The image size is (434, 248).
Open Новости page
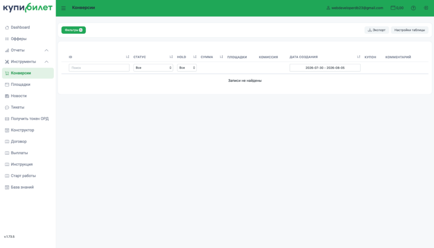point(28,96)
